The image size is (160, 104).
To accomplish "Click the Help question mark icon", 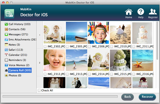I will coord(141,12).
